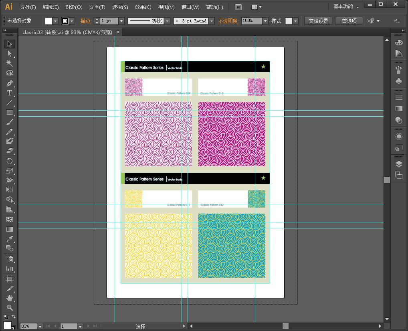
Task: Open the 效果(C) menu
Action: [143, 7]
